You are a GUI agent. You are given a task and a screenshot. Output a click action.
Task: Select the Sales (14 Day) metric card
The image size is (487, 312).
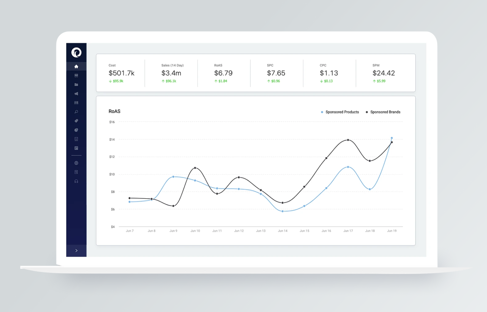tap(171, 73)
